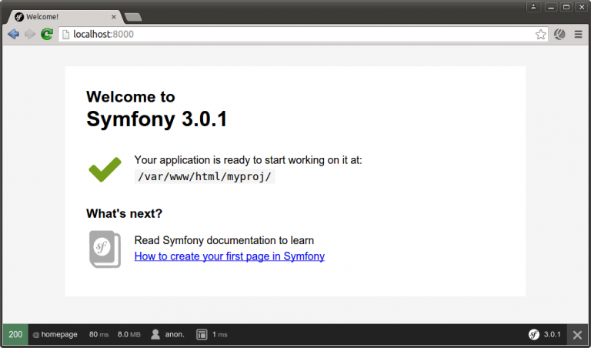
Task: Open a new tab next to Welcome!
Action: pos(132,16)
